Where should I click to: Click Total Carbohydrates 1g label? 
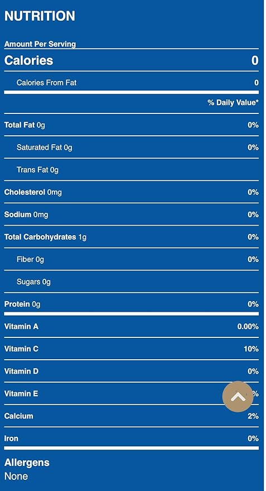tap(45, 237)
